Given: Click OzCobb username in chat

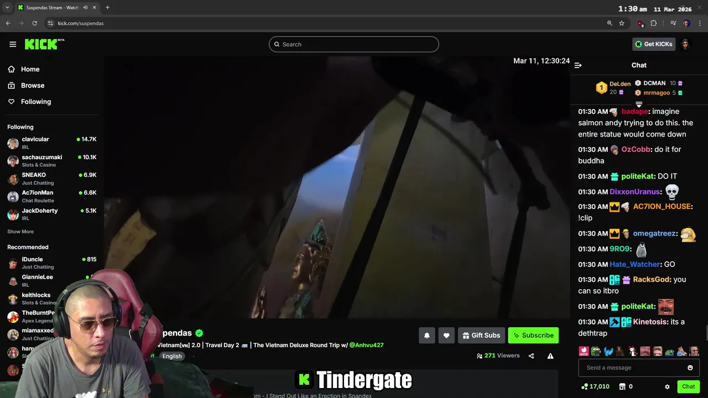Looking at the screenshot, I should pyautogui.click(x=636, y=149).
